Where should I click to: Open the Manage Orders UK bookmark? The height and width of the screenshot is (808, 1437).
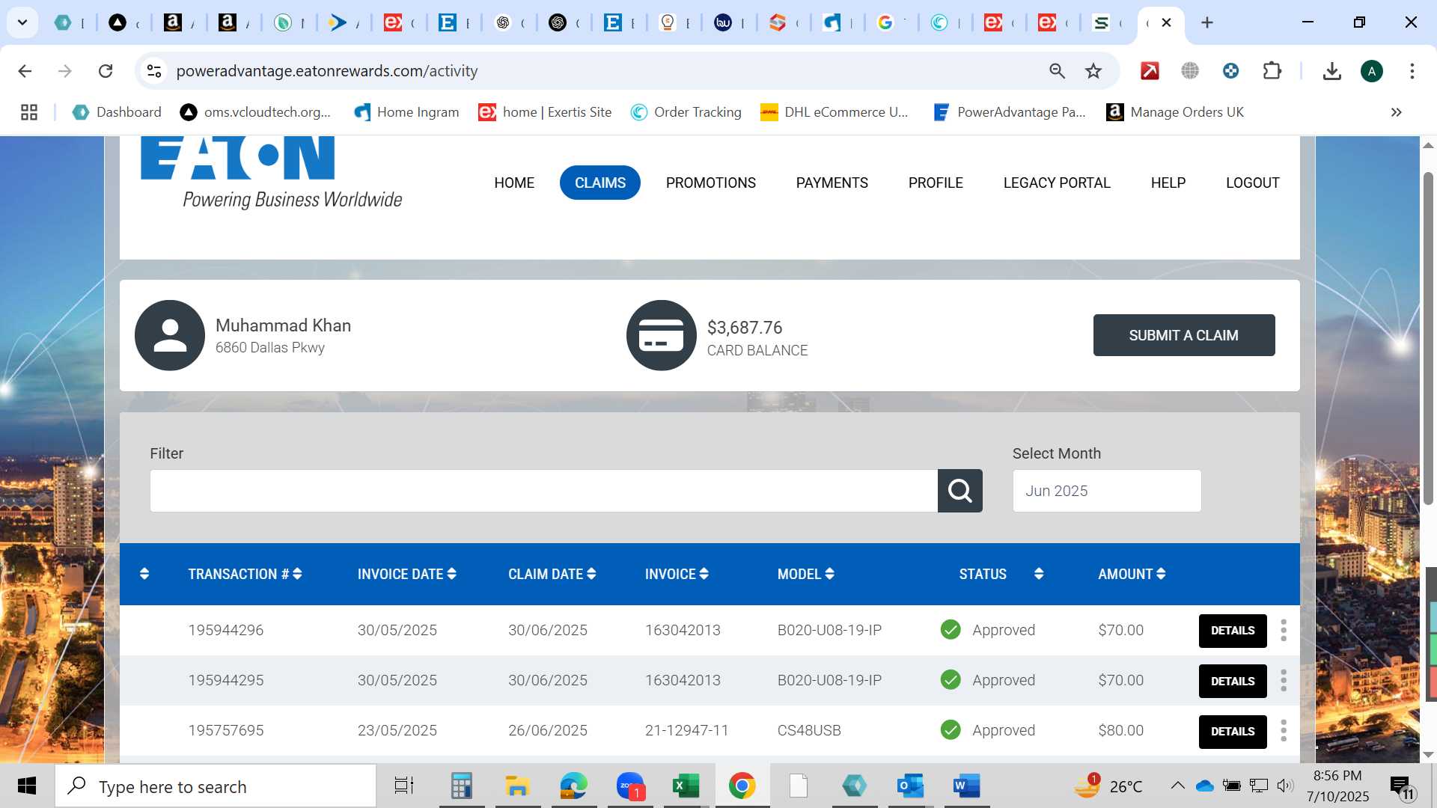tap(1175, 112)
